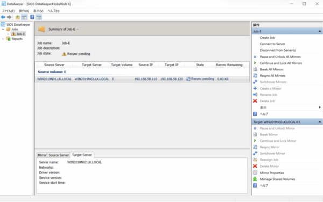Click the 192.168.58.120 target IP cell
Image resolution: width=323 pixels, height=202 pixels.
[x=172, y=79]
